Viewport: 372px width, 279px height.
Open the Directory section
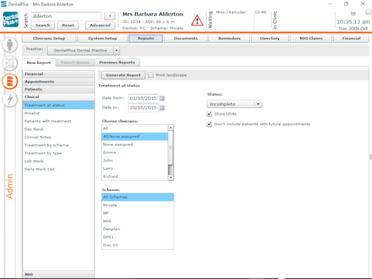click(x=270, y=38)
